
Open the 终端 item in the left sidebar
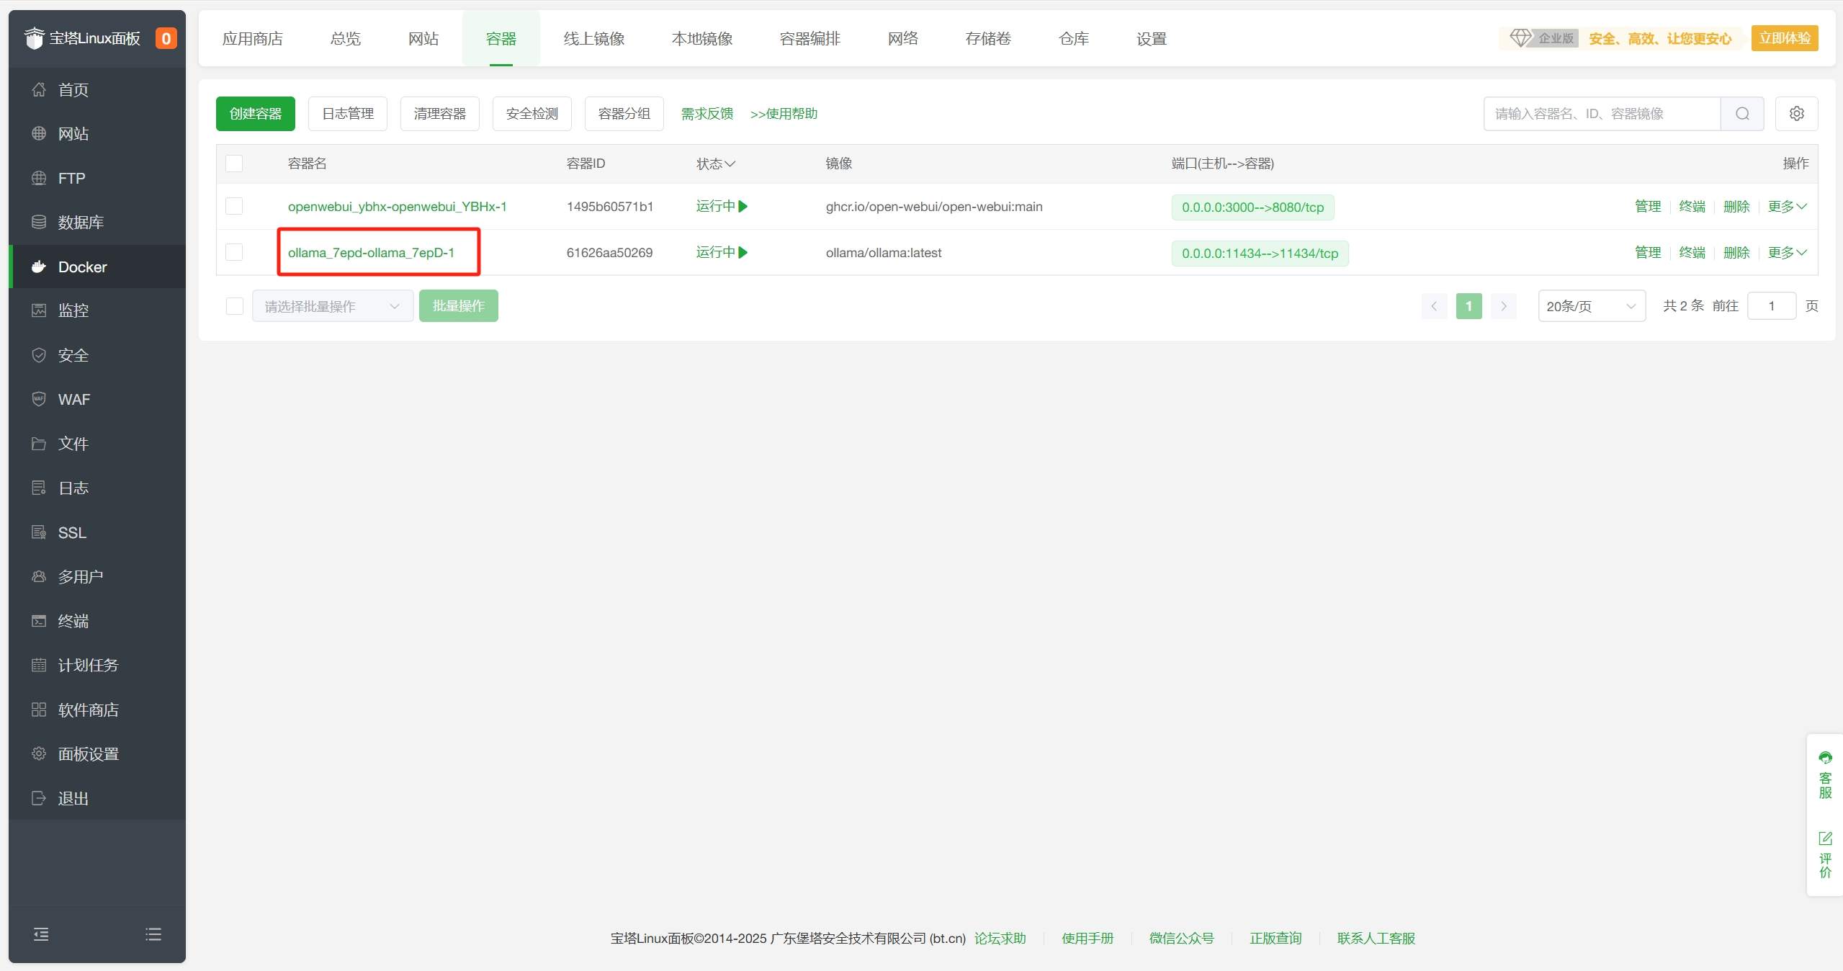(x=97, y=621)
